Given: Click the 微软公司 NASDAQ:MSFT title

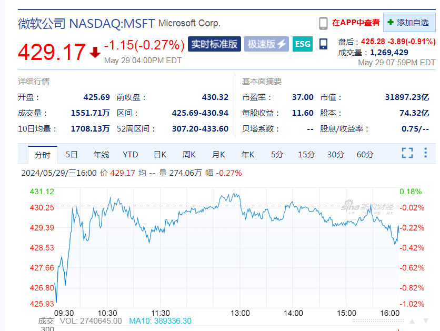Looking at the screenshot, I should [x=86, y=24].
